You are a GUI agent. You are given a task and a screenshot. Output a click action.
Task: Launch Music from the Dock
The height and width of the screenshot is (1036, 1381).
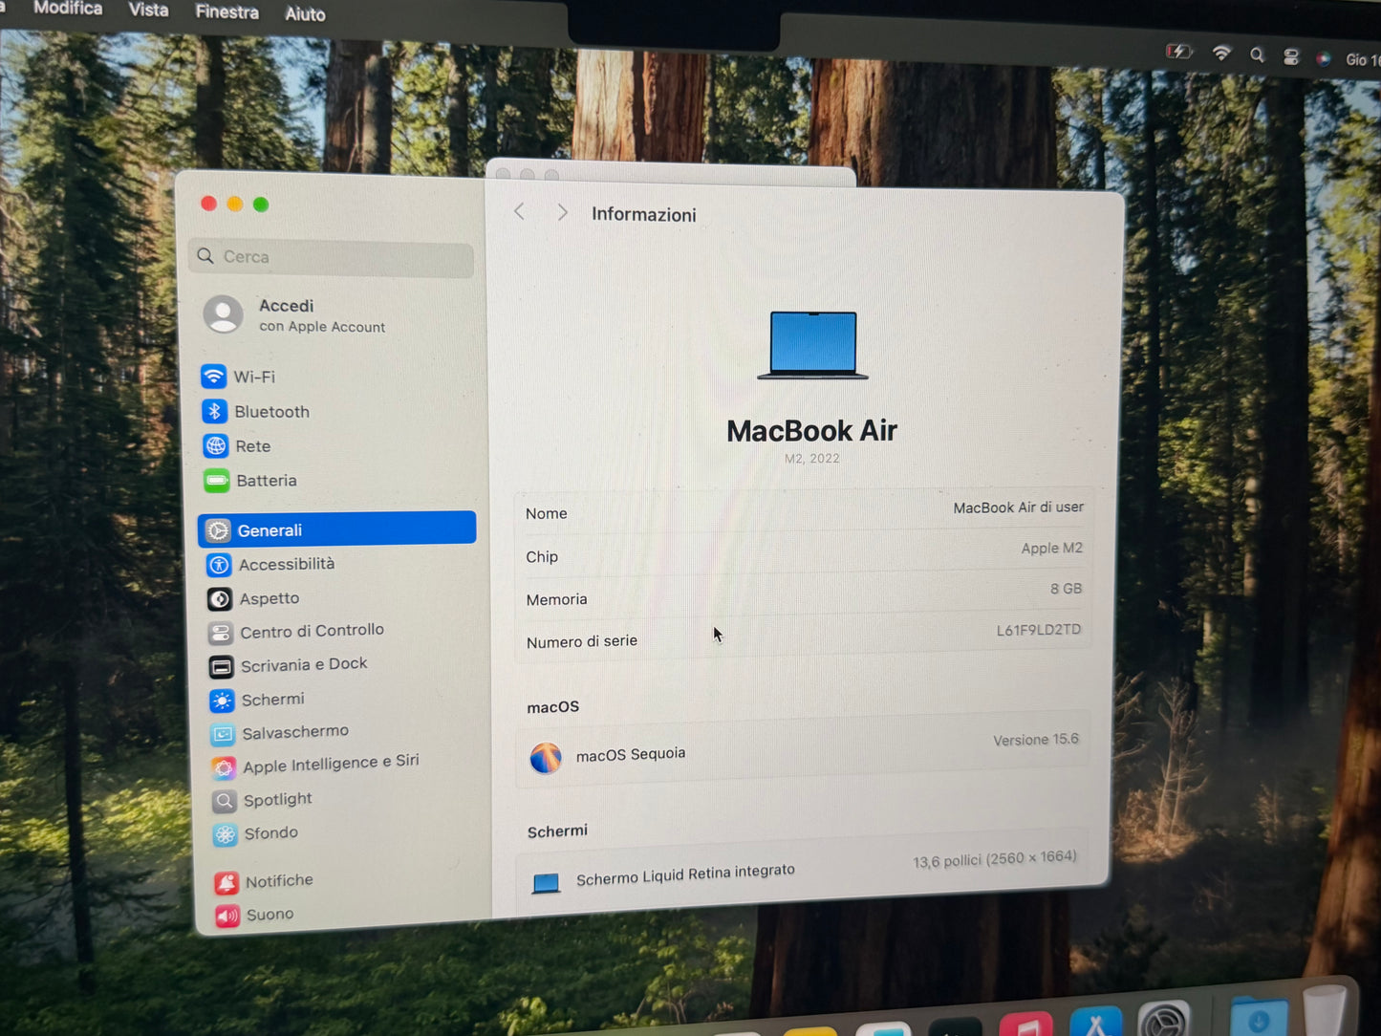coord(1026,1024)
